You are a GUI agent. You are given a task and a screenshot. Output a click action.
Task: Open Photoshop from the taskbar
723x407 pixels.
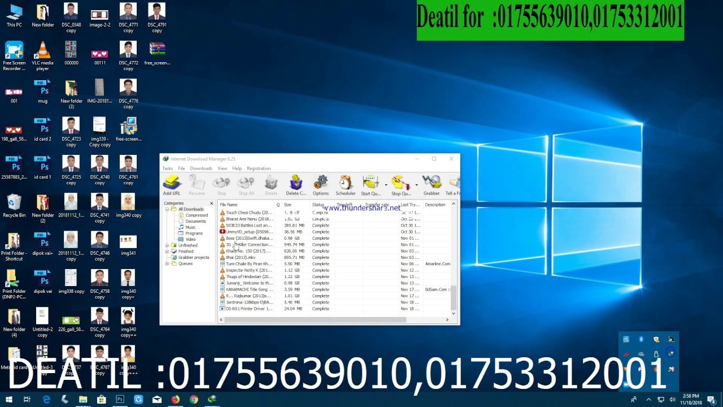(120, 399)
